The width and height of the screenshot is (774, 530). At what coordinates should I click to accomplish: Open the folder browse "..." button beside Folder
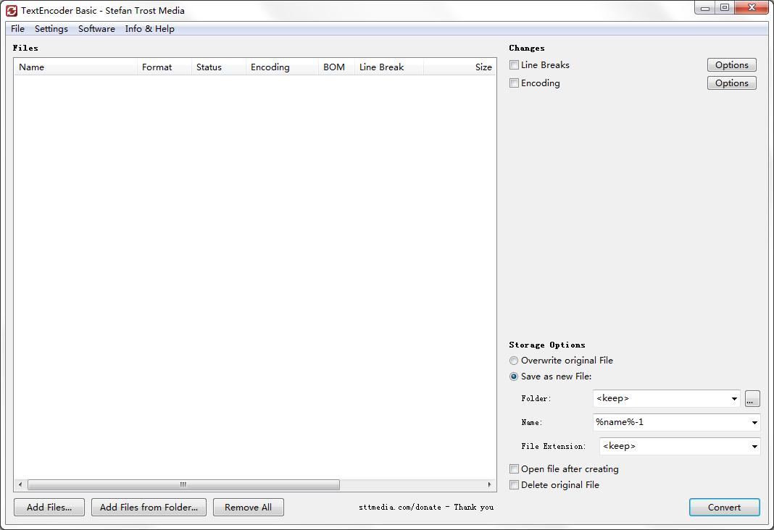[752, 398]
